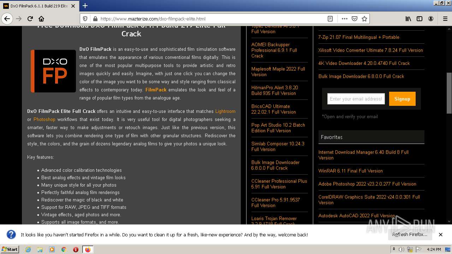Viewport: 452px width, 254px height.
Task: Open a new tab
Action: (x=85, y=6)
